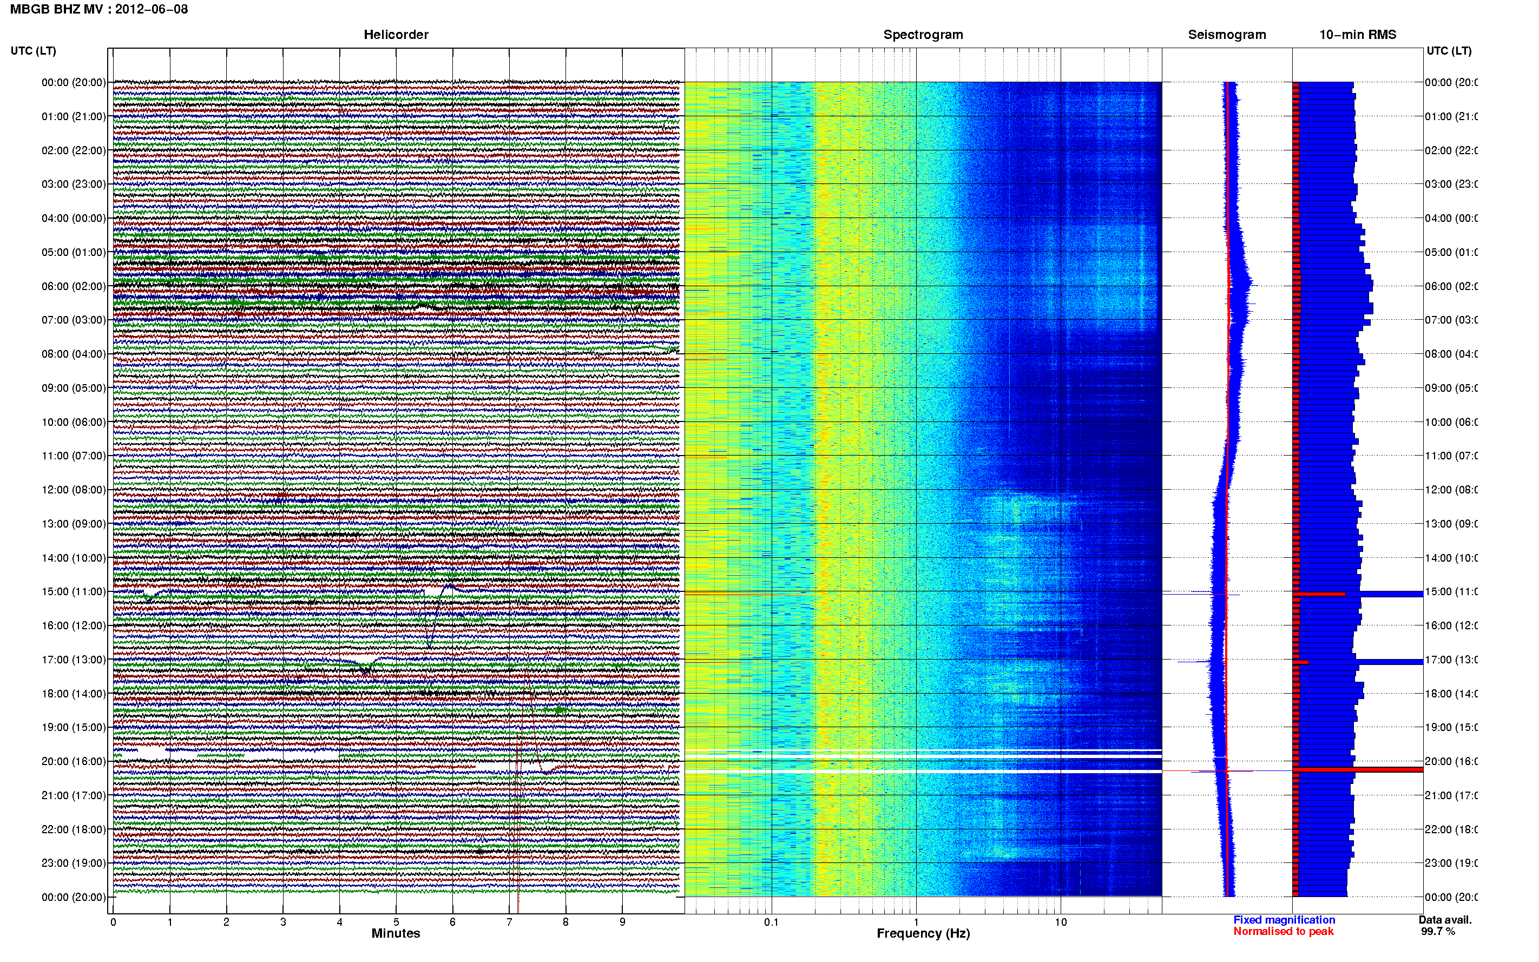Click the '08:00 (04:00)' left time label
1539x962 pixels.
(x=74, y=354)
